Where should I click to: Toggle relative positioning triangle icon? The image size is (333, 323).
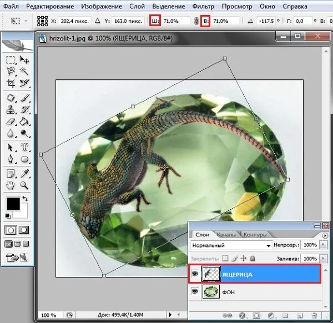click(97, 21)
